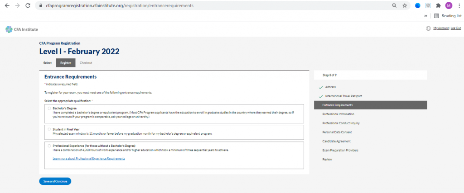Click the account person icon
Screen dimensions: 464x193
click(428, 28)
